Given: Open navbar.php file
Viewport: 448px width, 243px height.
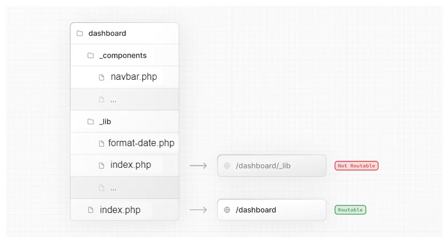Looking at the screenshot, I should tap(133, 77).
